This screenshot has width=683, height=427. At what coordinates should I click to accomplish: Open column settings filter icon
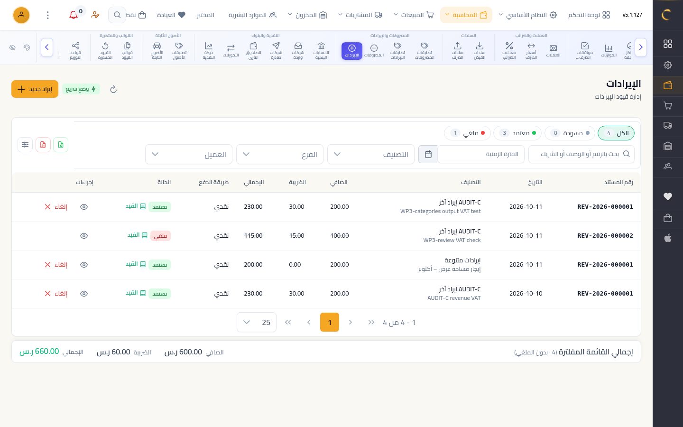tap(25, 145)
